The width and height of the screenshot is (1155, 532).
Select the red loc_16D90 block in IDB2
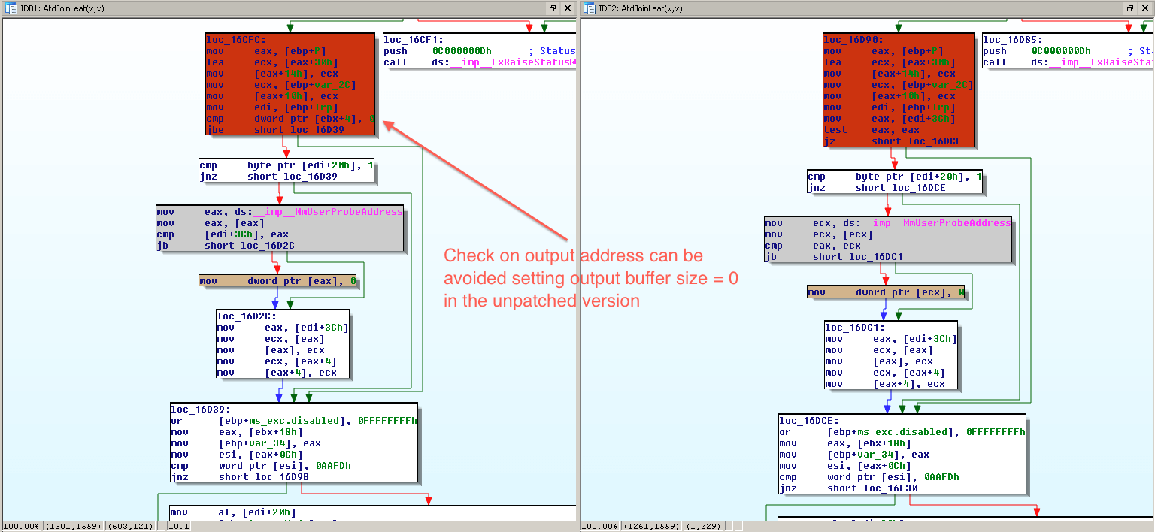tap(898, 90)
